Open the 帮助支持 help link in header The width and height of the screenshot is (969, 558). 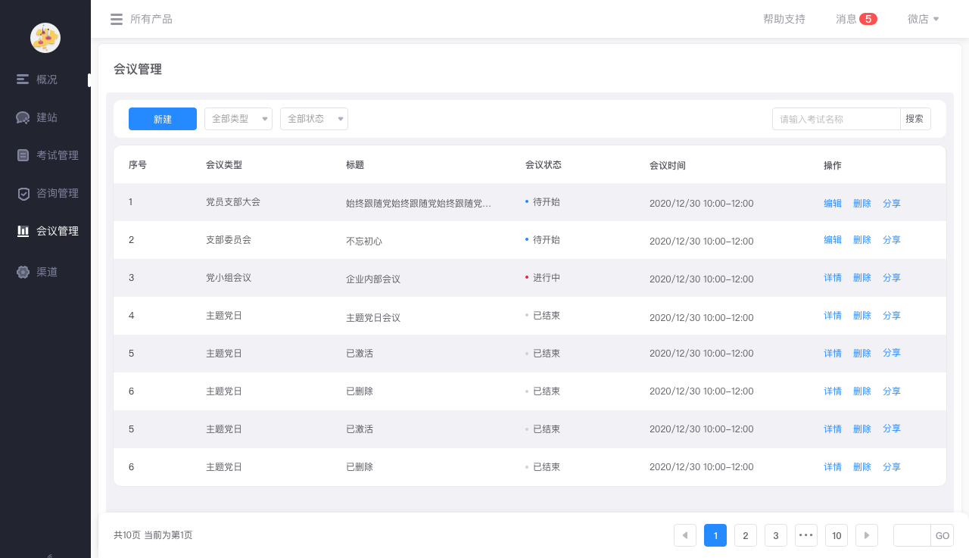point(784,19)
